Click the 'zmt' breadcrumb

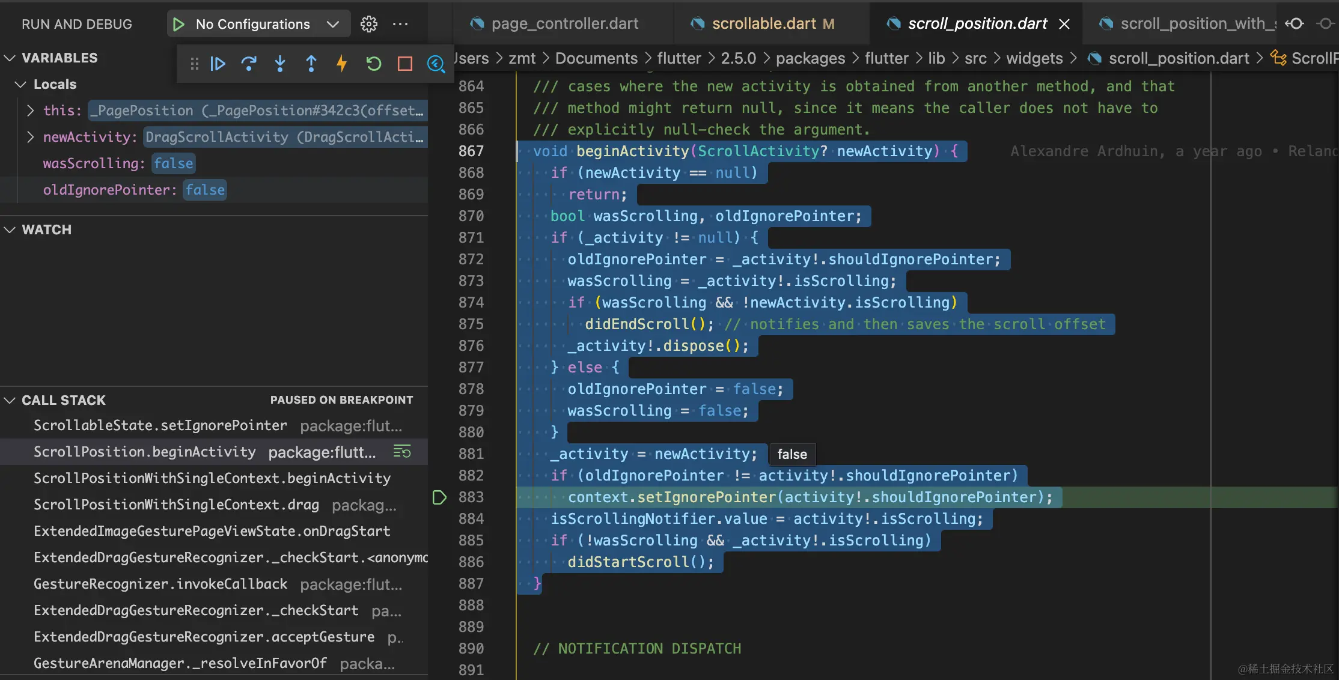pyautogui.click(x=522, y=59)
